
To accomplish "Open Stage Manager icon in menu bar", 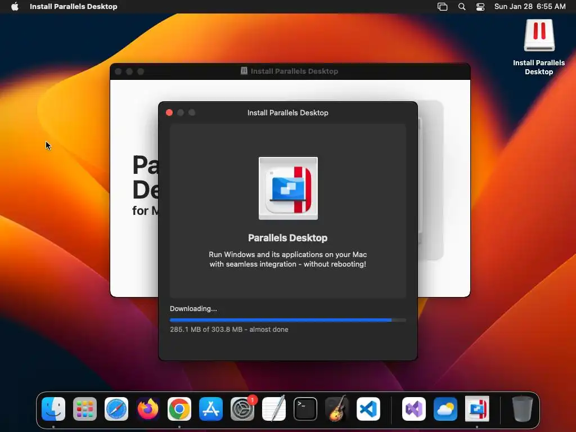I will pyautogui.click(x=442, y=7).
